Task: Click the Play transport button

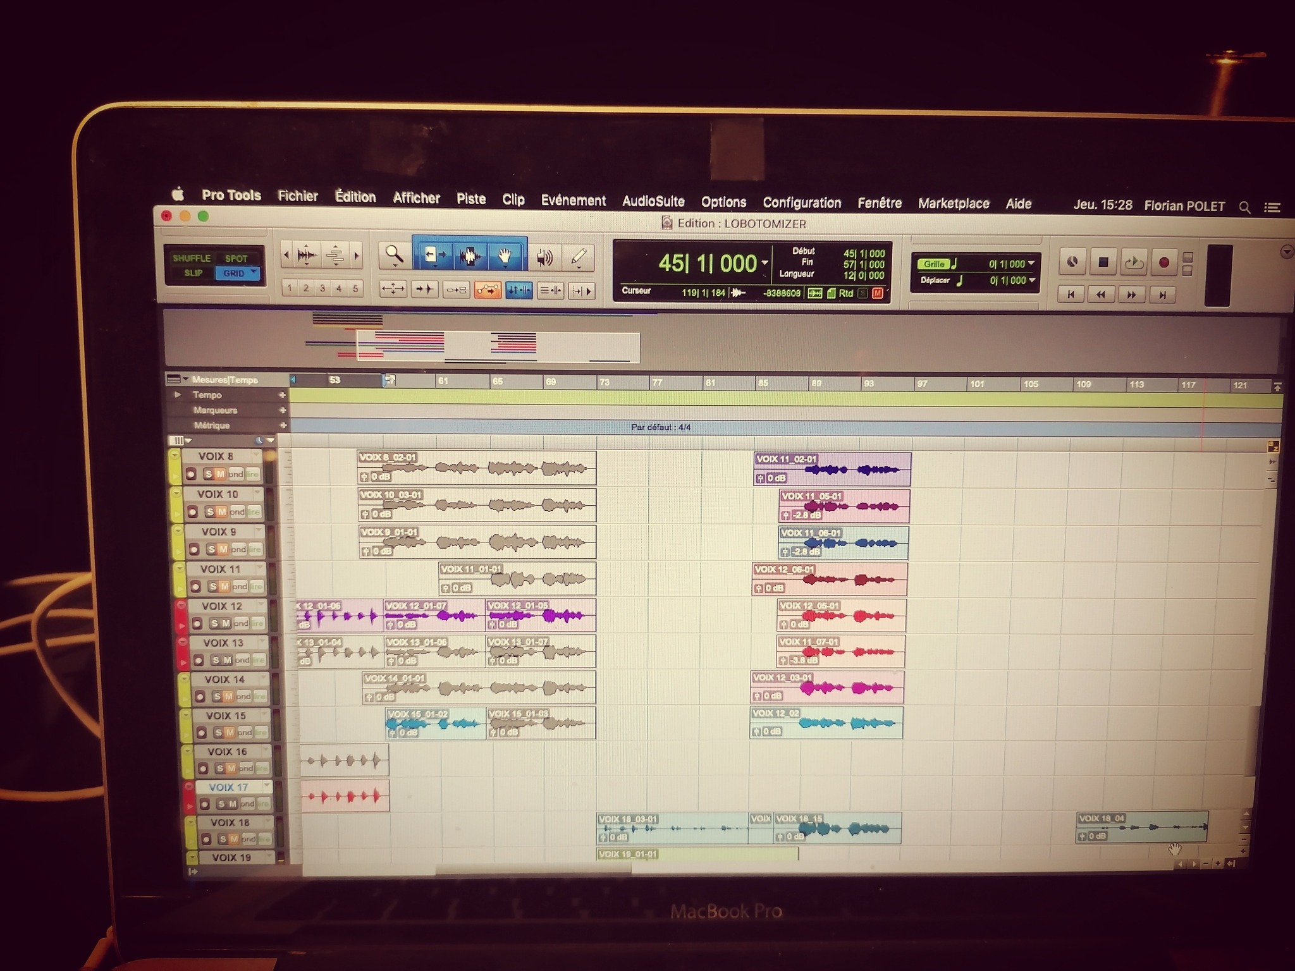Action: coord(1134,262)
